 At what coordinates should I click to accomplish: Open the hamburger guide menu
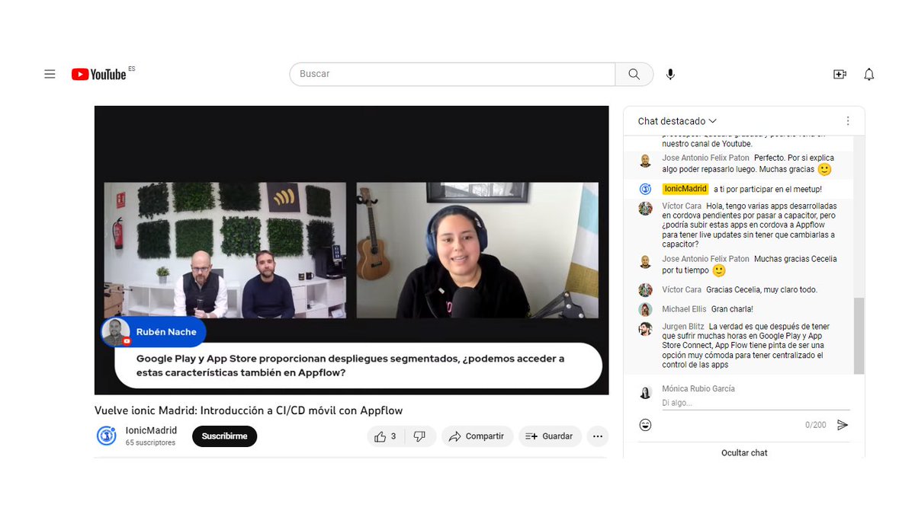50,74
